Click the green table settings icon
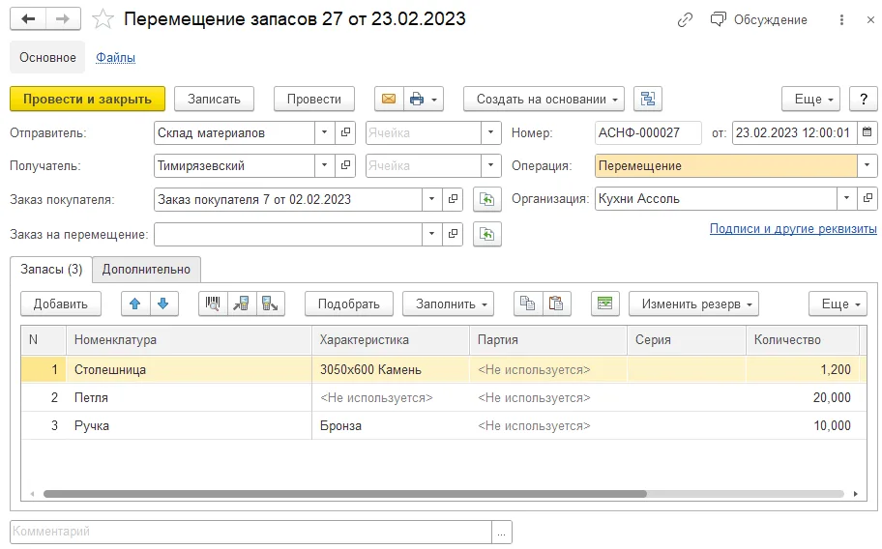Viewport: 882px width, 549px height. click(x=605, y=303)
